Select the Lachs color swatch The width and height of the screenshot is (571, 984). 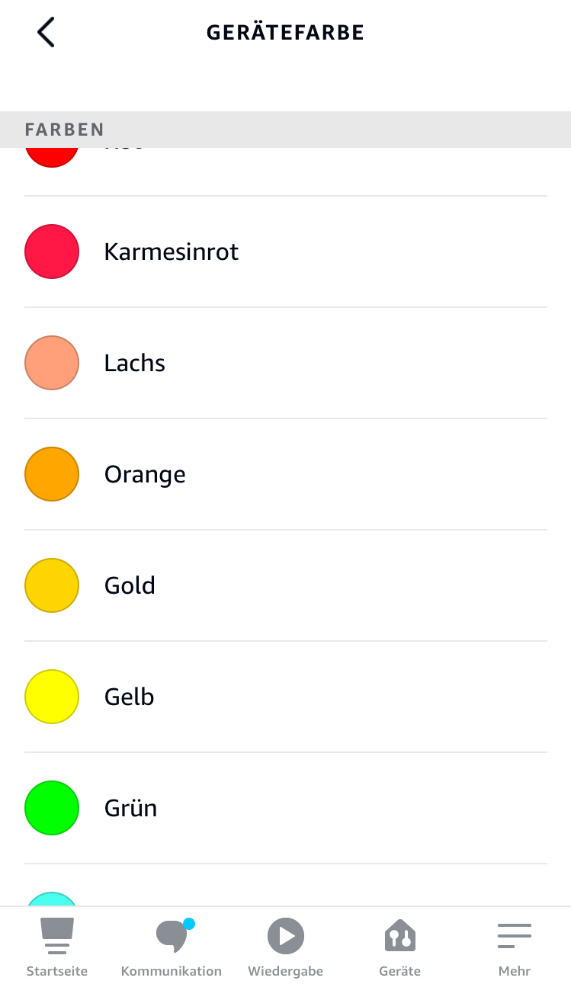tap(52, 363)
